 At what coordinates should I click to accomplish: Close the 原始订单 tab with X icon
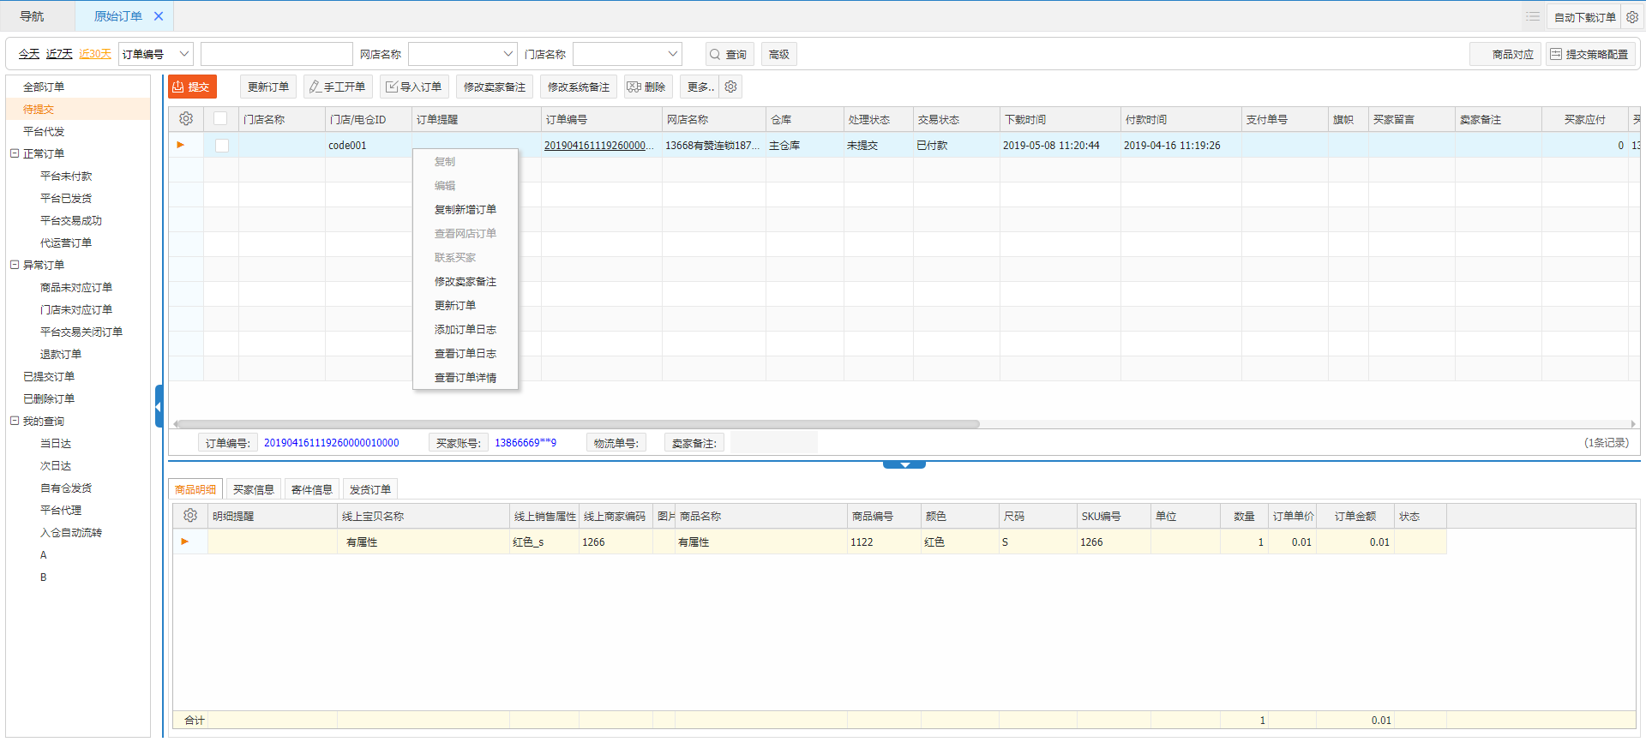click(159, 16)
